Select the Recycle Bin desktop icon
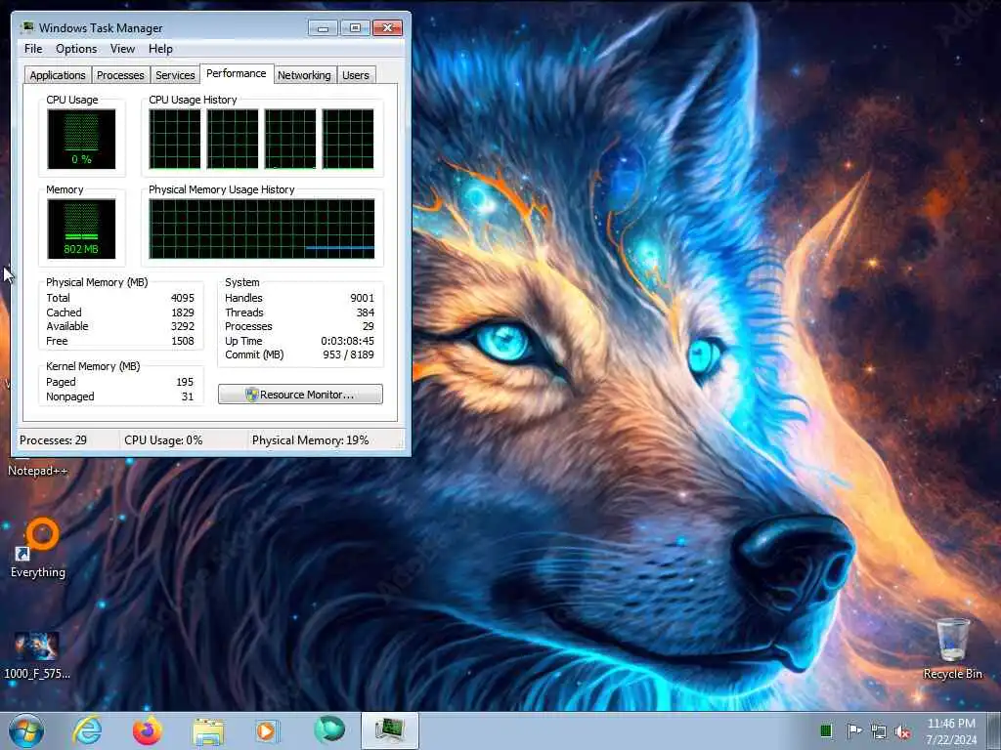 pos(952,648)
